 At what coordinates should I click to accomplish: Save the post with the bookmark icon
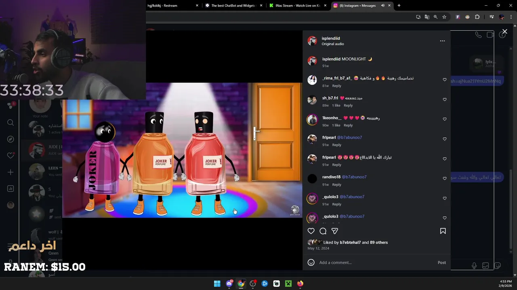(443, 231)
